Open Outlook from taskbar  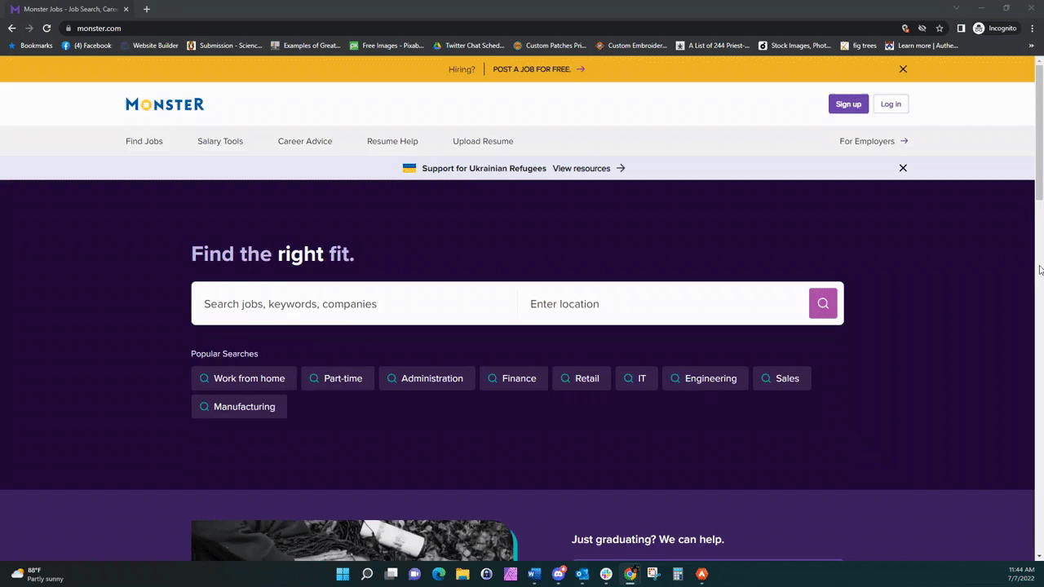[x=582, y=574]
